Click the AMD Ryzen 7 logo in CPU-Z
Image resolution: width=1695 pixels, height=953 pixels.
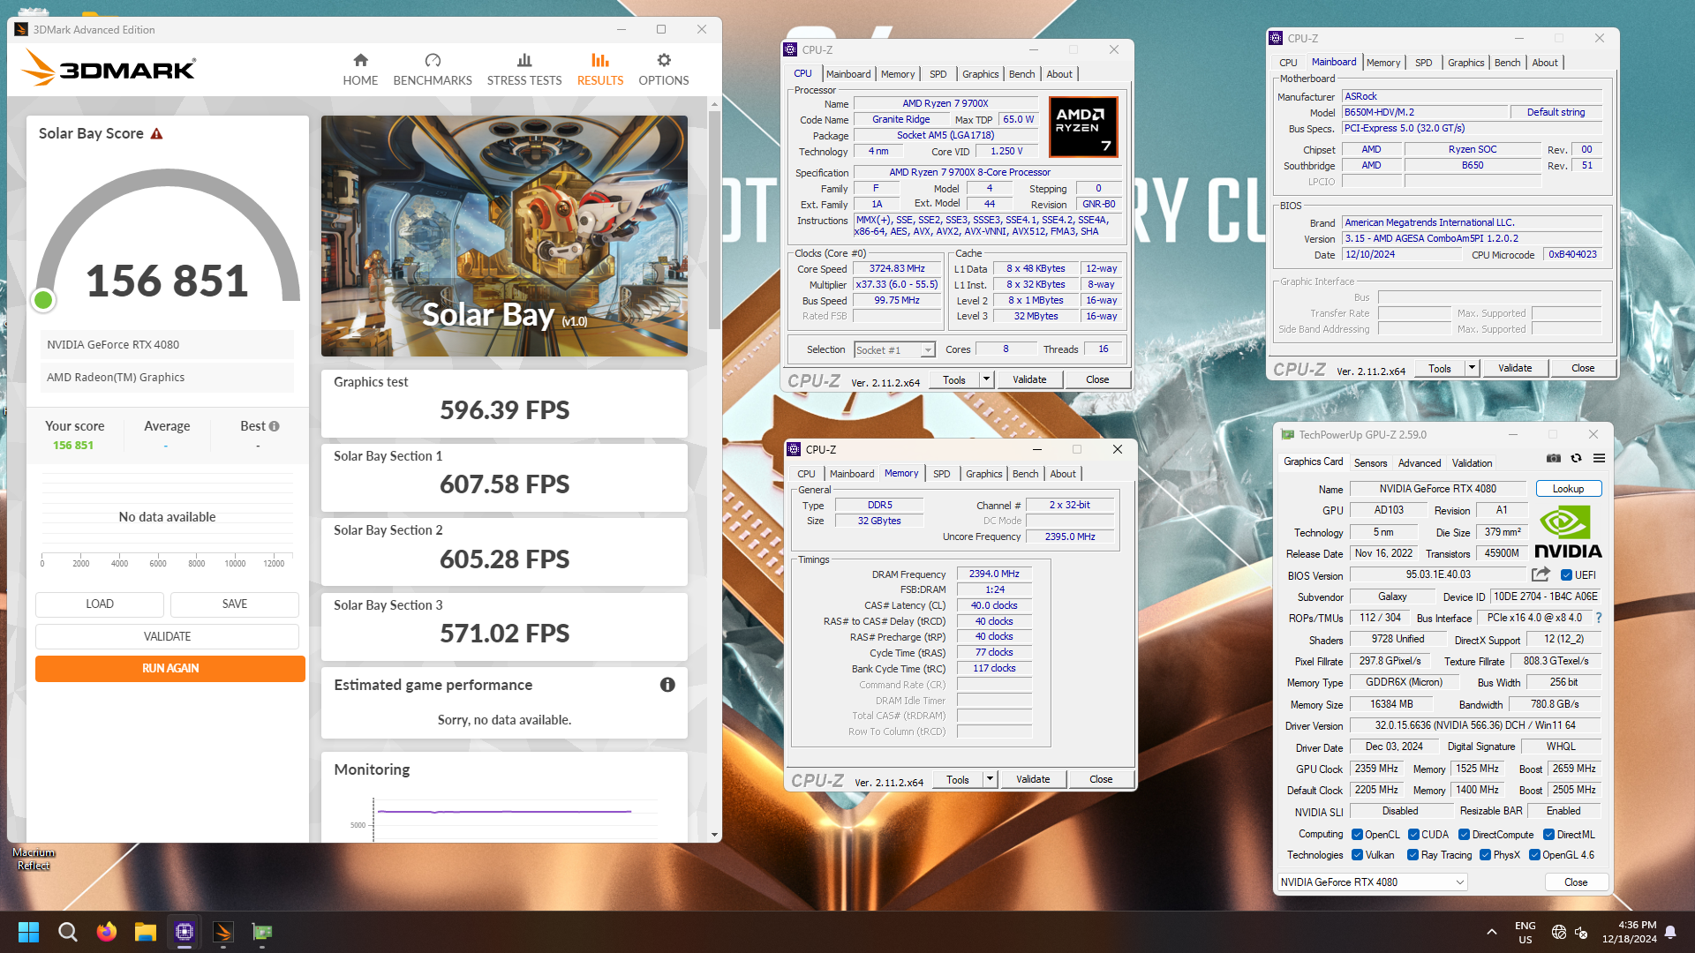pyautogui.click(x=1083, y=127)
